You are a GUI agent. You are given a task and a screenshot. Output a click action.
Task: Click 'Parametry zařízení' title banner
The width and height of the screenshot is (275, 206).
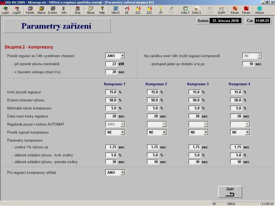click(x=57, y=26)
